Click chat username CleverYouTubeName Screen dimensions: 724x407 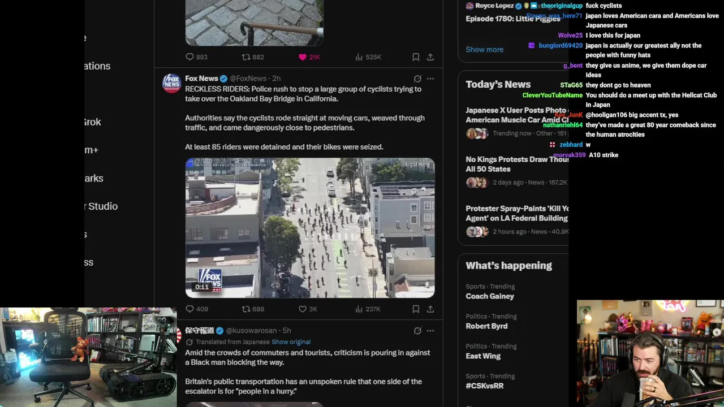[x=553, y=96]
